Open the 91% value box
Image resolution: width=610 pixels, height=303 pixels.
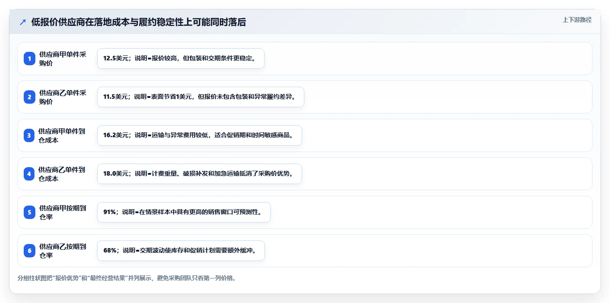tap(184, 212)
